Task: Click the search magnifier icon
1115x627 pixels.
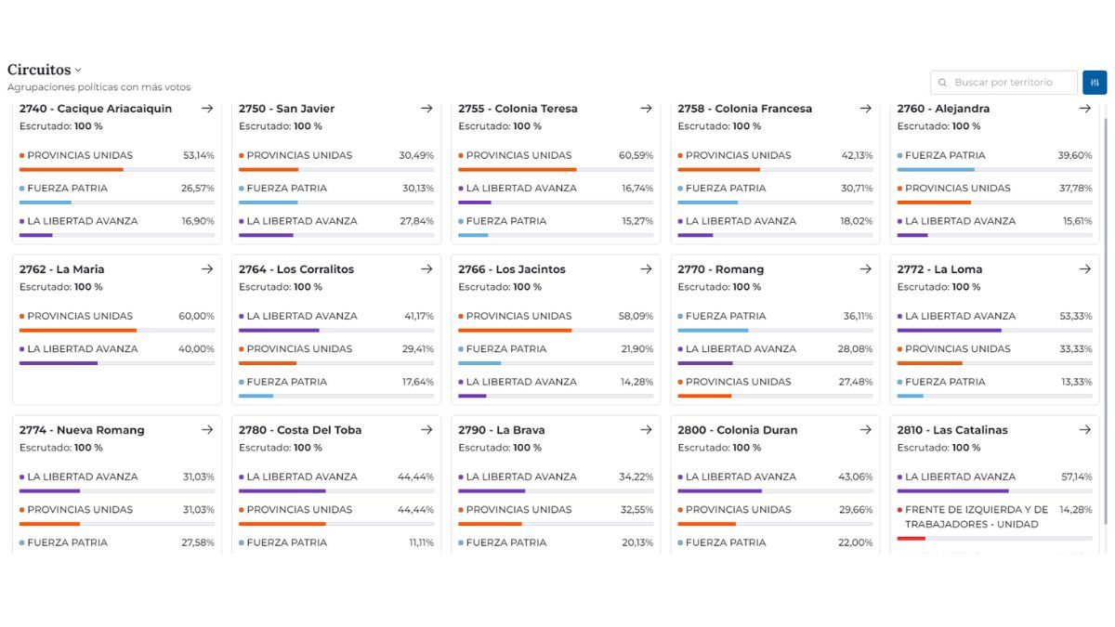Action: coord(943,83)
